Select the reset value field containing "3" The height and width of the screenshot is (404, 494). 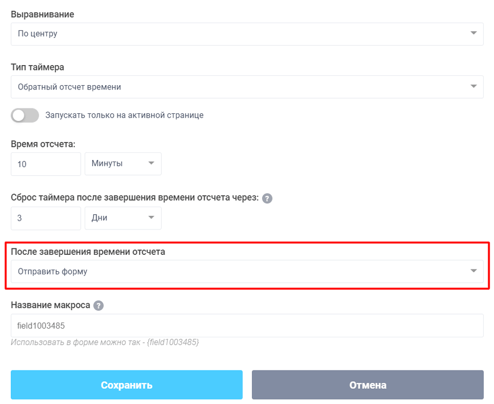point(46,218)
